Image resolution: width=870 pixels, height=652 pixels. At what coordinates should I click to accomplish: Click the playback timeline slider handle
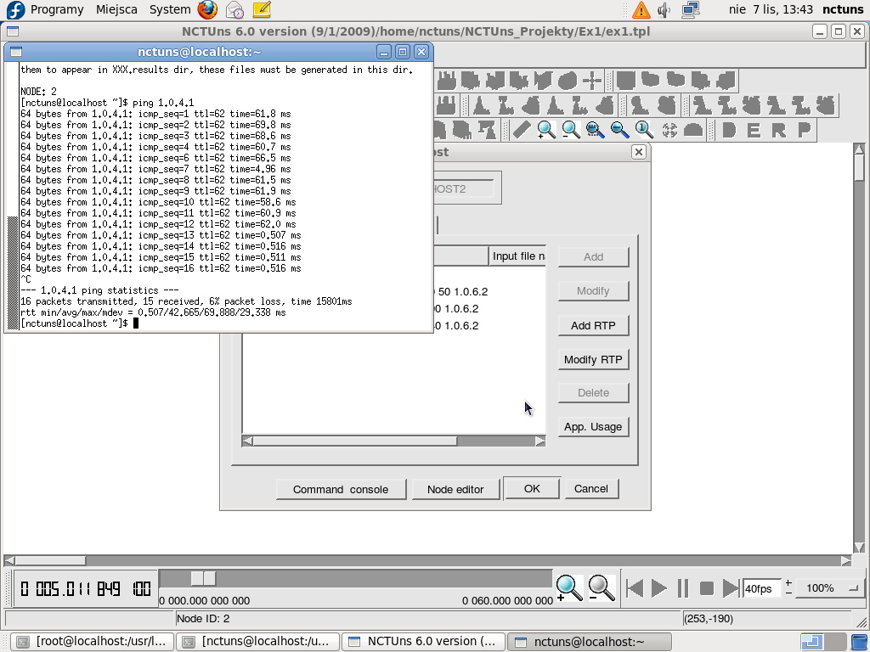coord(203,578)
